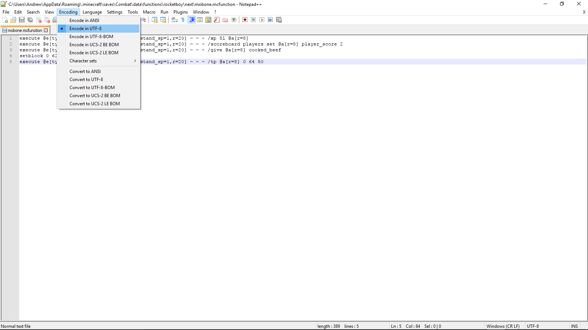Open Folder as Workspace icon
The height and width of the screenshot is (330, 588).
pos(225,20)
